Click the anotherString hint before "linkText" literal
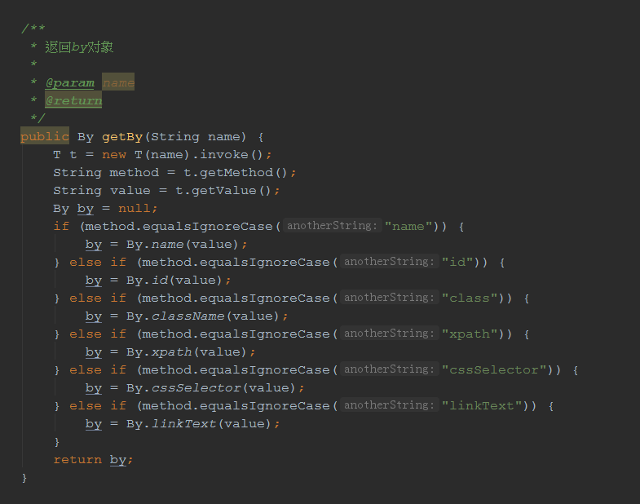Screen dimensions: 640x504 click(x=390, y=406)
